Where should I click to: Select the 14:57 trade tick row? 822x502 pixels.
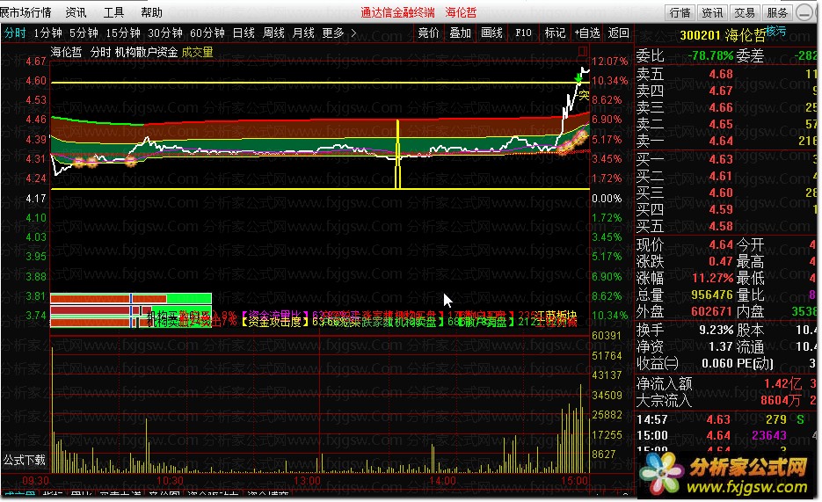[x=726, y=419]
